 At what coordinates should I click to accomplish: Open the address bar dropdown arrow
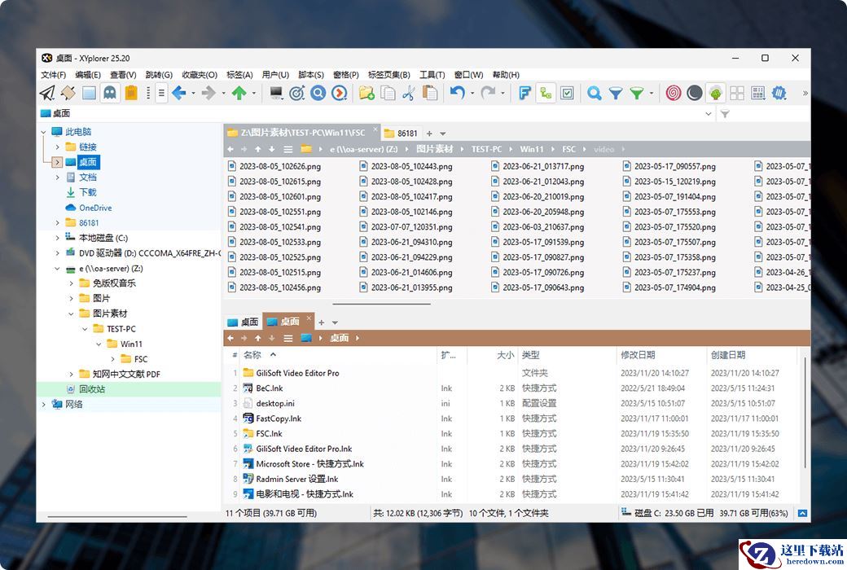click(709, 114)
